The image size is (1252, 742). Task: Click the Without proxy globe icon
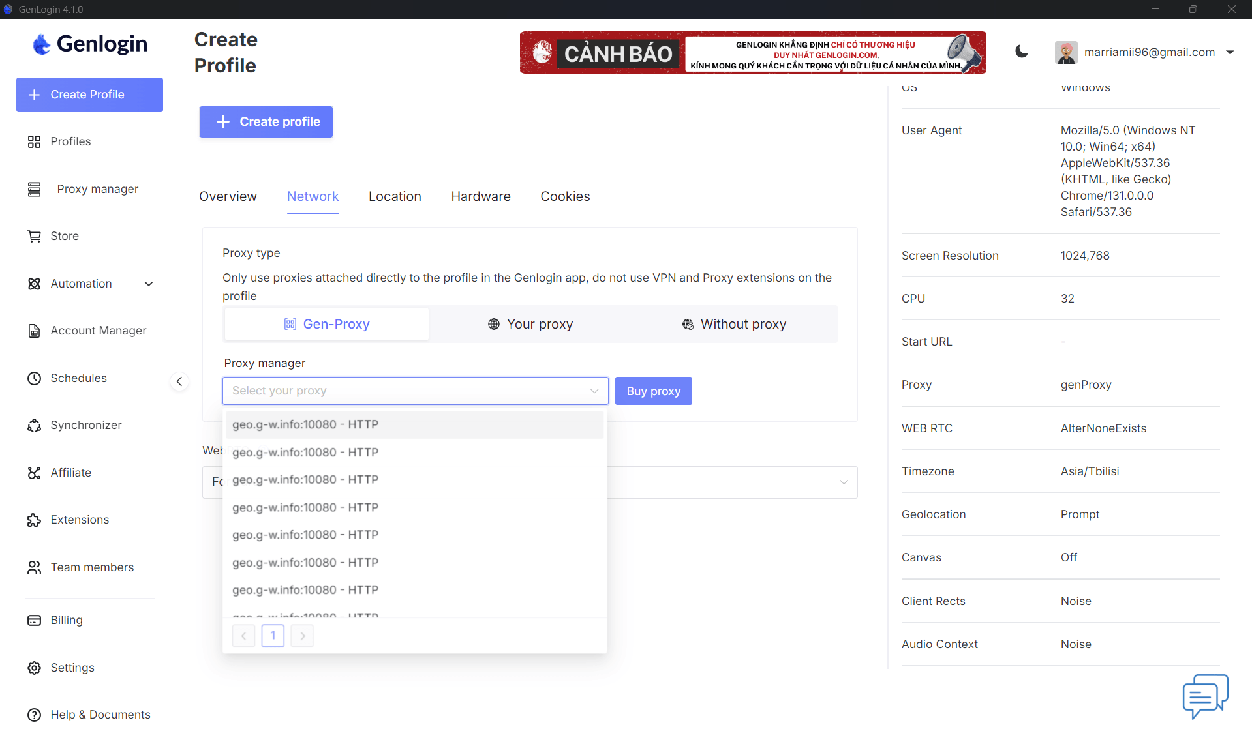pos(688,324)
